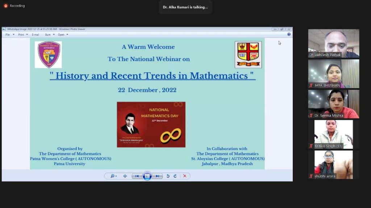Click the National Mathematics Day image
371x208 pixels.
(x=151, y=125)
